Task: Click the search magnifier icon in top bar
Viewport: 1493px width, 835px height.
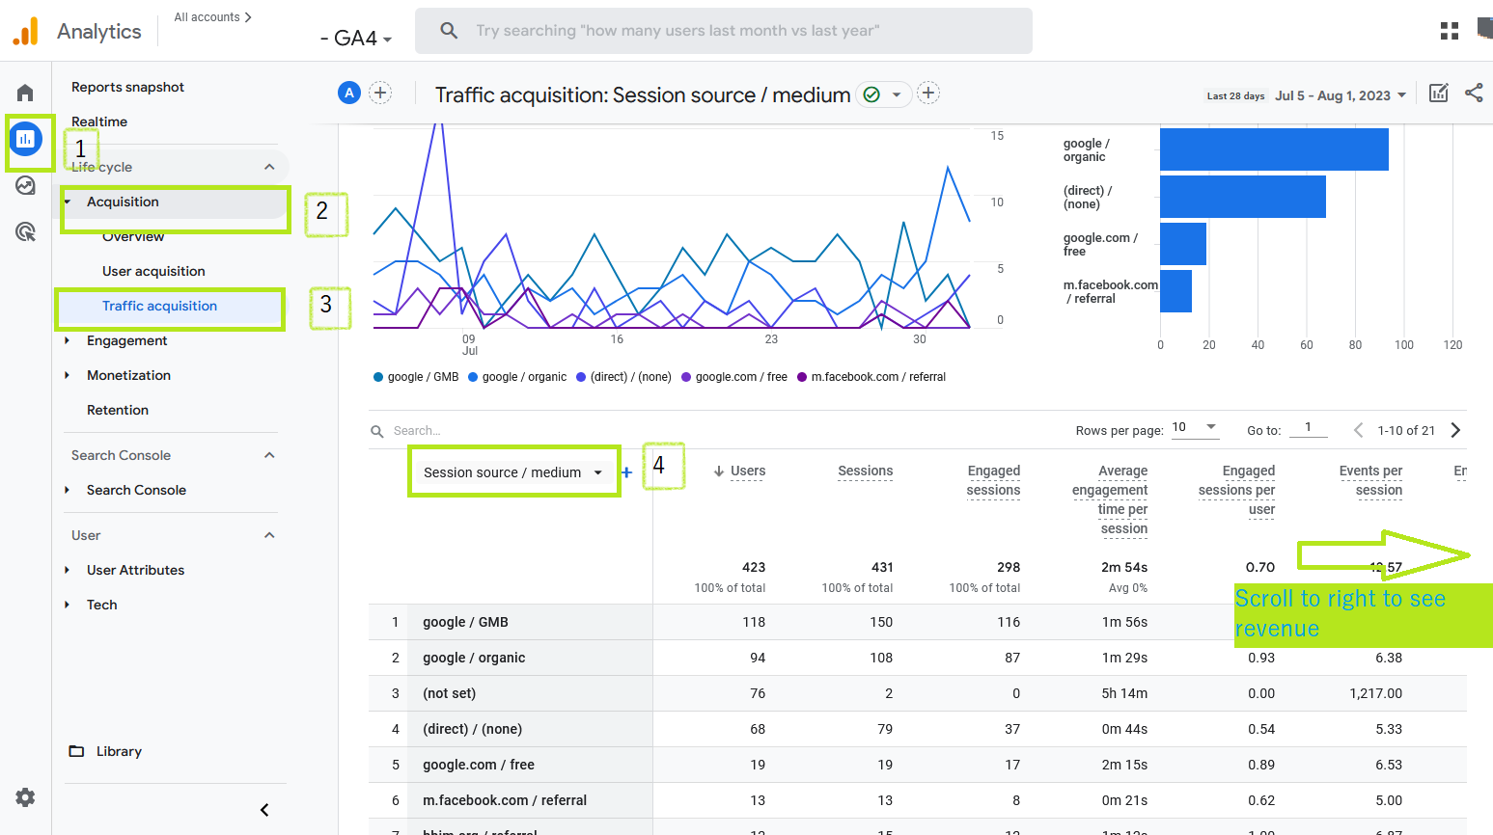Action: tap(449, 31)
